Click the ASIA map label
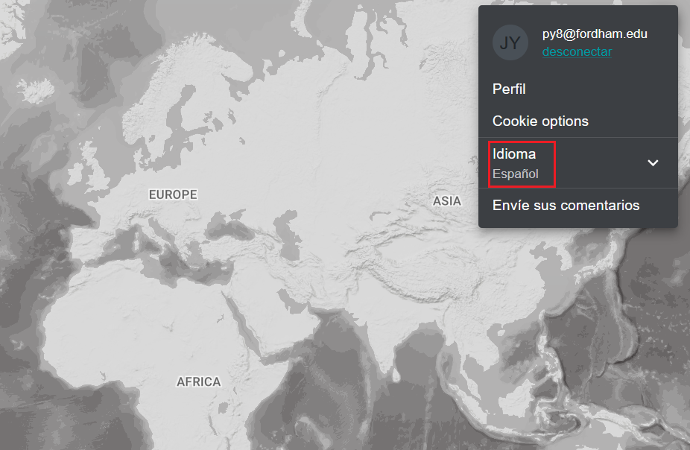690x450 pixels. [447, 201]
